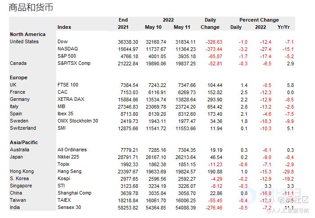Select the 'Hang Seng' index cell
Screen dimensions: 315x218
[69, 171]
